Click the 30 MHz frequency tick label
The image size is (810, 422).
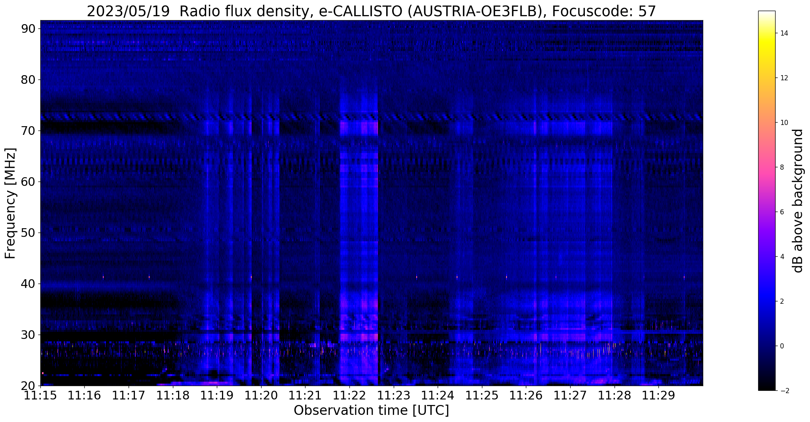coord(28,335)
